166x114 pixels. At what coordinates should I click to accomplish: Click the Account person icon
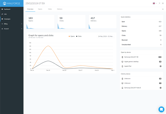[x=2, y=29]
